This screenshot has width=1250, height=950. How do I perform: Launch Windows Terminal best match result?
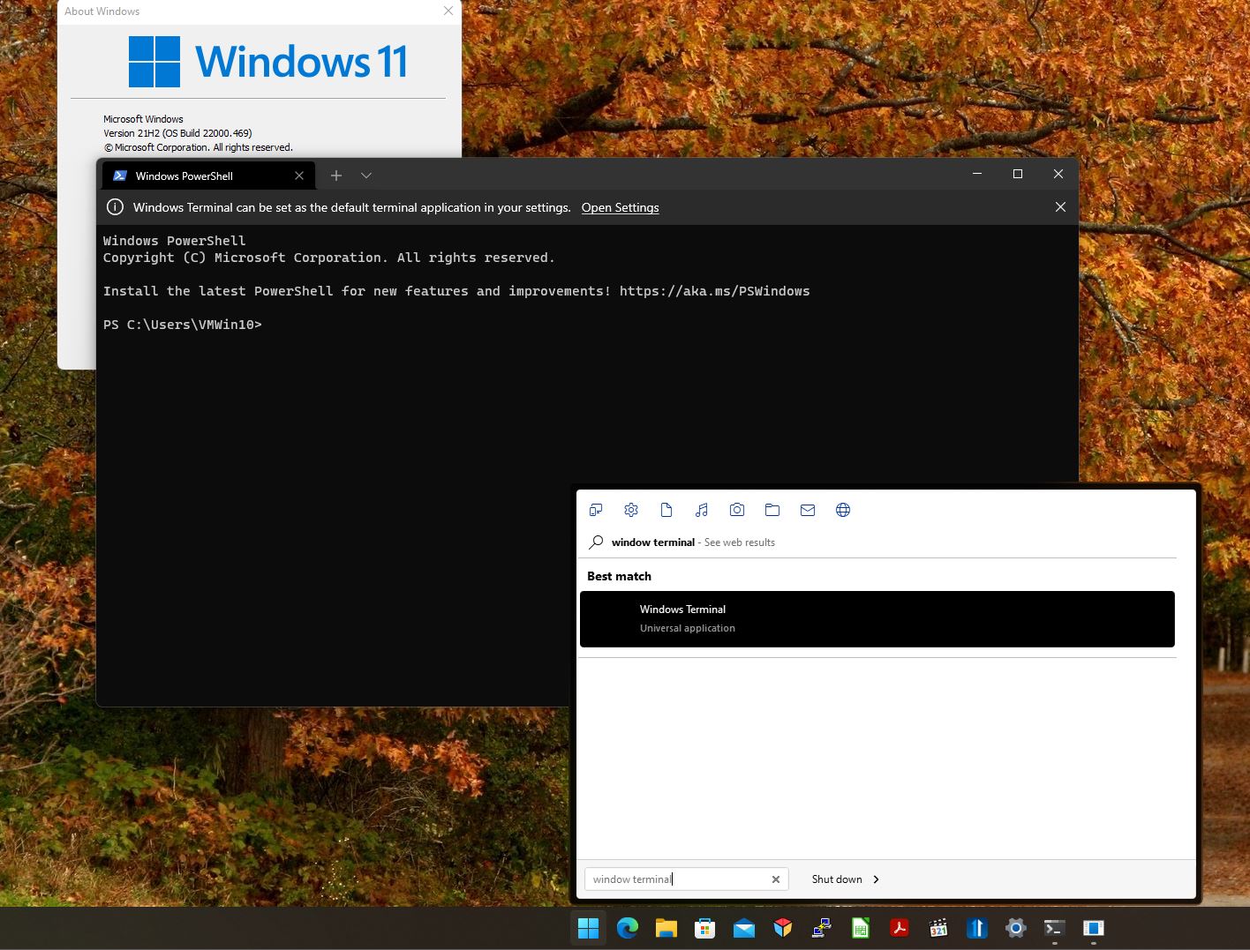pos(877,618)
